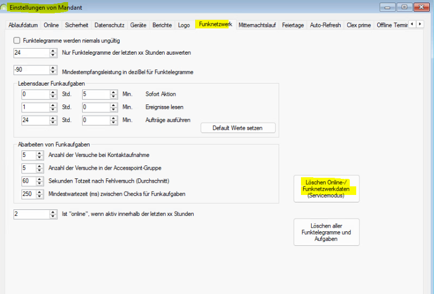Increase Versuche bei Kontaktaufnahme count

pos(40,153)
